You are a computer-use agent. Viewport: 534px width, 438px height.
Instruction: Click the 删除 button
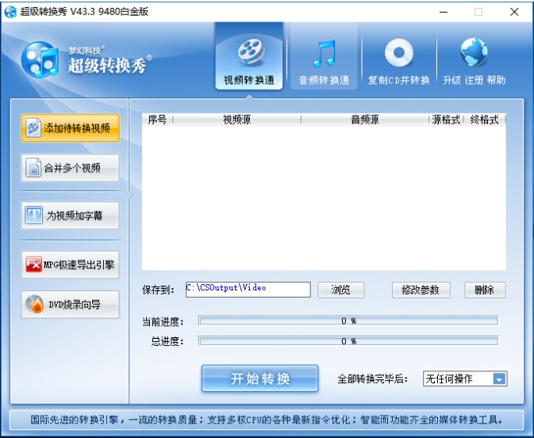[x=485, y=290]
